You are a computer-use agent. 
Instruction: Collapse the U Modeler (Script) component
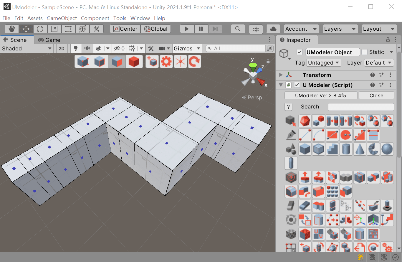click(281, 85)
